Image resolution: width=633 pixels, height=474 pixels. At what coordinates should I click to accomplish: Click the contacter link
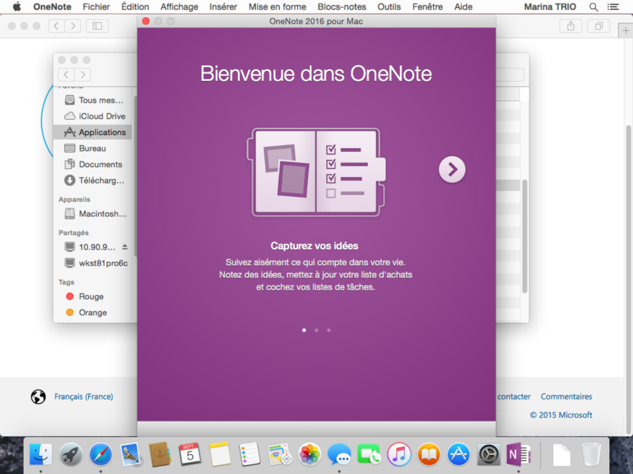(x=514, y=396)
